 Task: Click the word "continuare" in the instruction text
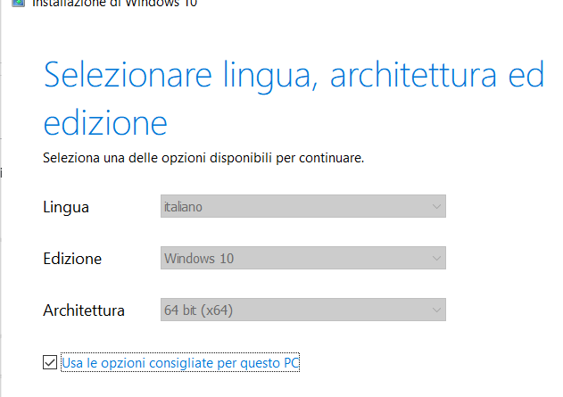[330, 158]
